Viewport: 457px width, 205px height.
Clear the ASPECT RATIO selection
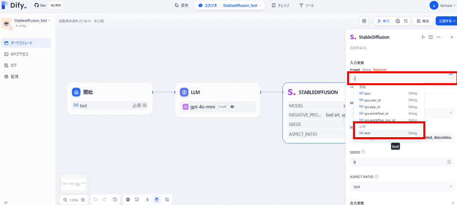pyautogui.click(x=451, y=187)
